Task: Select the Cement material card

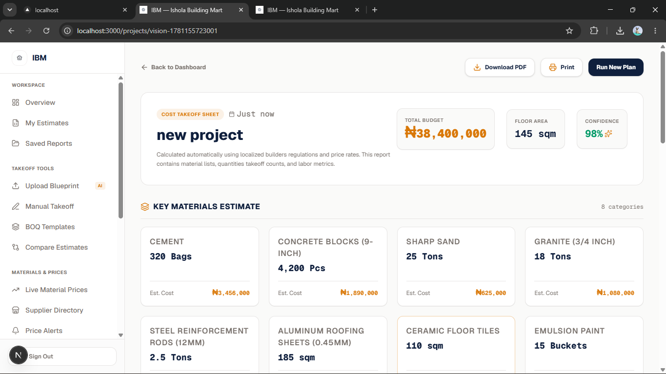Action: click(200, 266)
